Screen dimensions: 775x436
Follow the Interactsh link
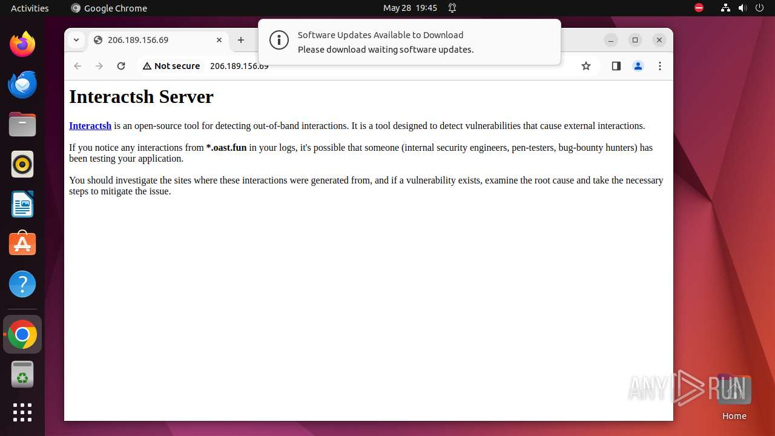tap(90, 126)
